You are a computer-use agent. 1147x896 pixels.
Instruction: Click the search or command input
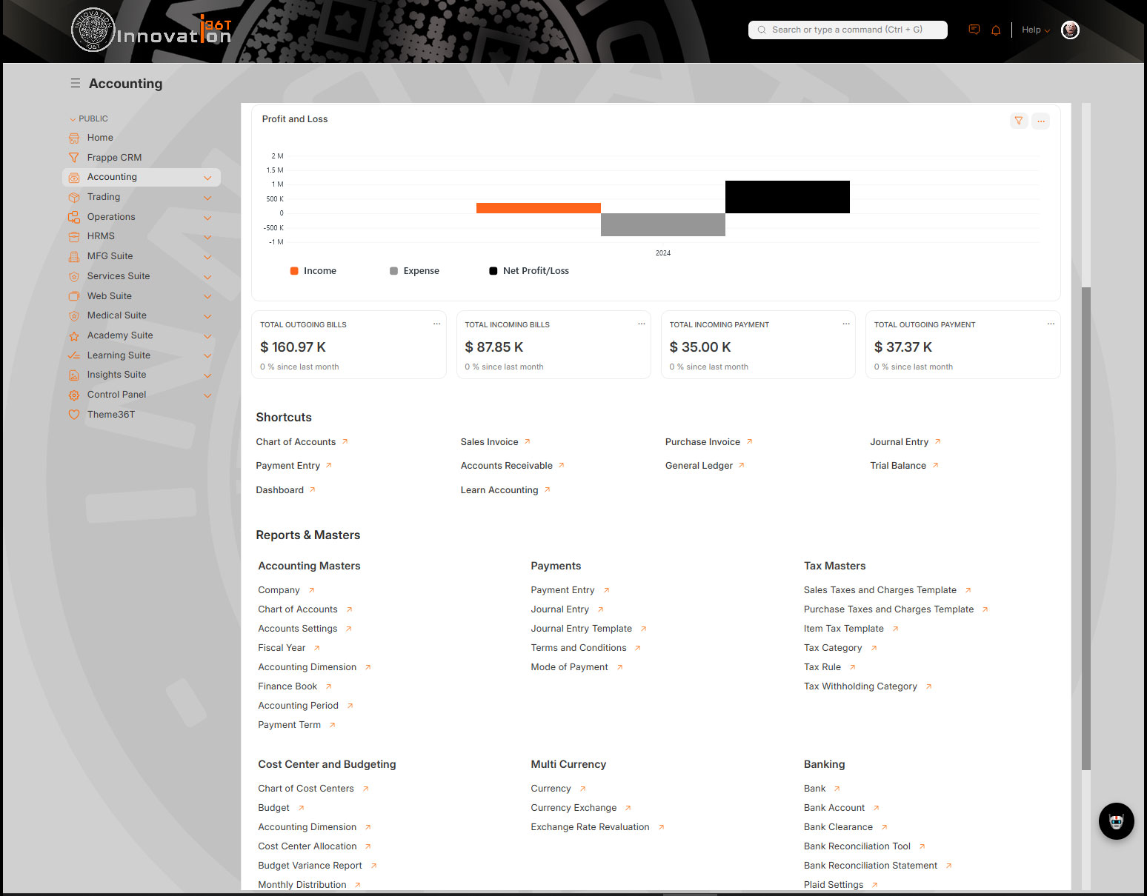pyautogui.click(x=848, y=30)
